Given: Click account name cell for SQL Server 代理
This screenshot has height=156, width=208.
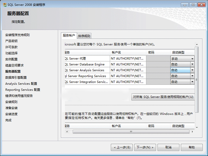Looking at the screenshot, I should (128, 58).
